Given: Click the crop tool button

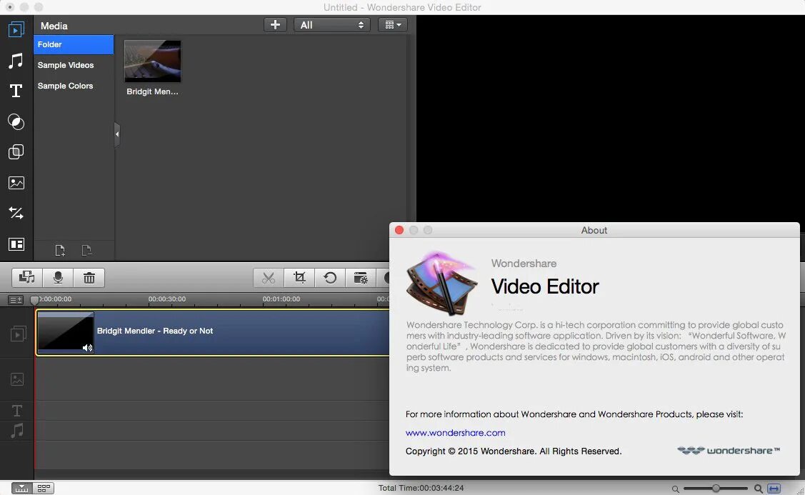Looking at the screenshot, I should point(299,278).
